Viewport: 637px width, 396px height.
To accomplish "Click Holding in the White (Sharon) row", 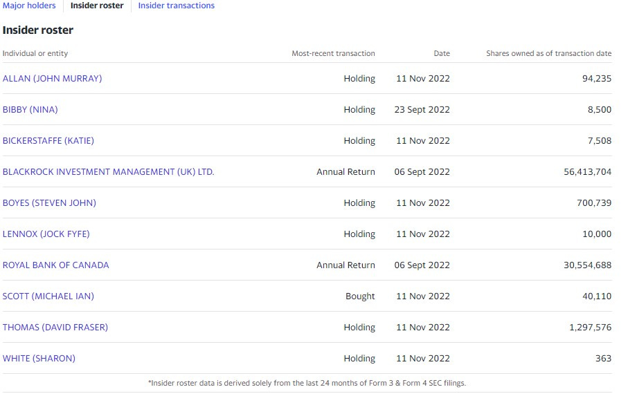I will tap(359, 359).
